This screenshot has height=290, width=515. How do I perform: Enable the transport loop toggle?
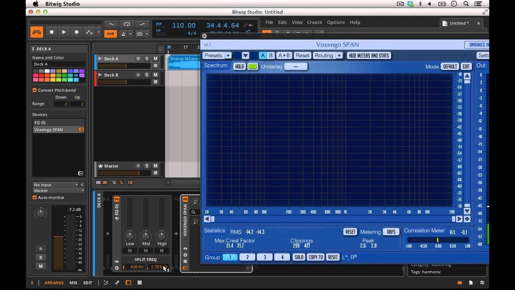(x=127, y=24)
